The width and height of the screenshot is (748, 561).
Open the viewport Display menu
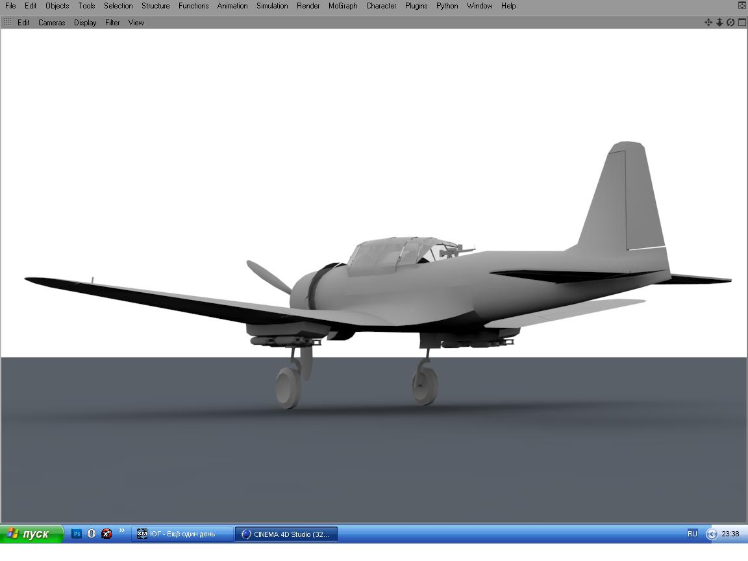click(85, 23)
